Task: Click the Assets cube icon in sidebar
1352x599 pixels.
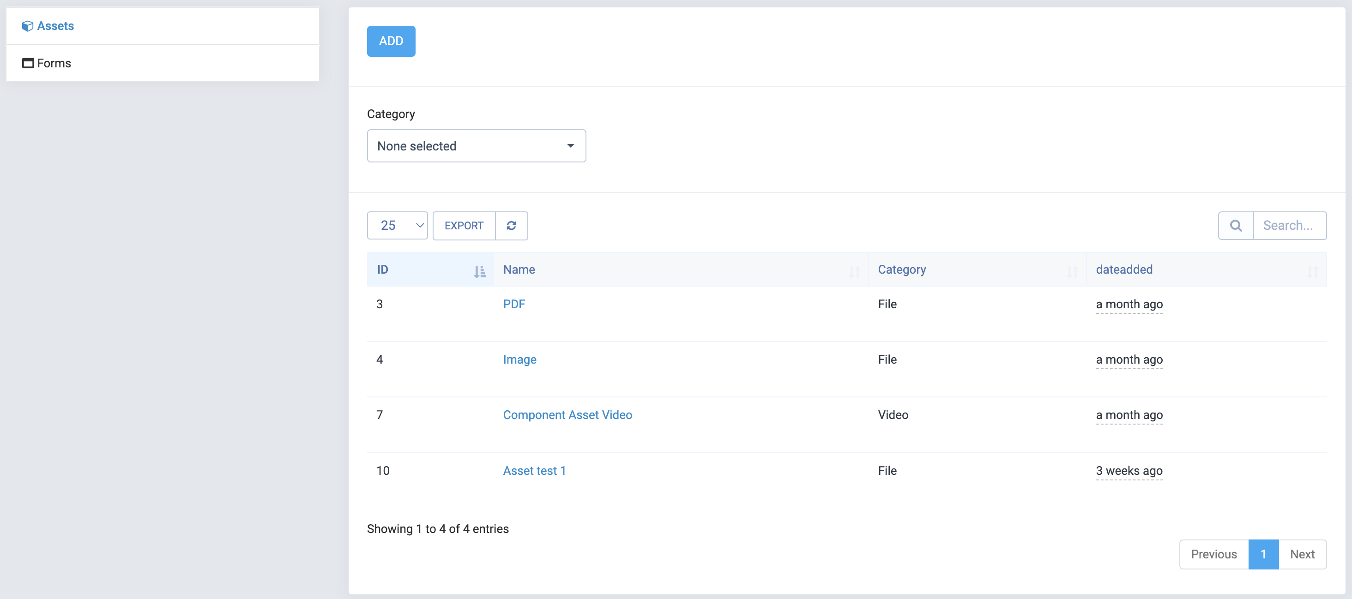Action: point(27,26)
